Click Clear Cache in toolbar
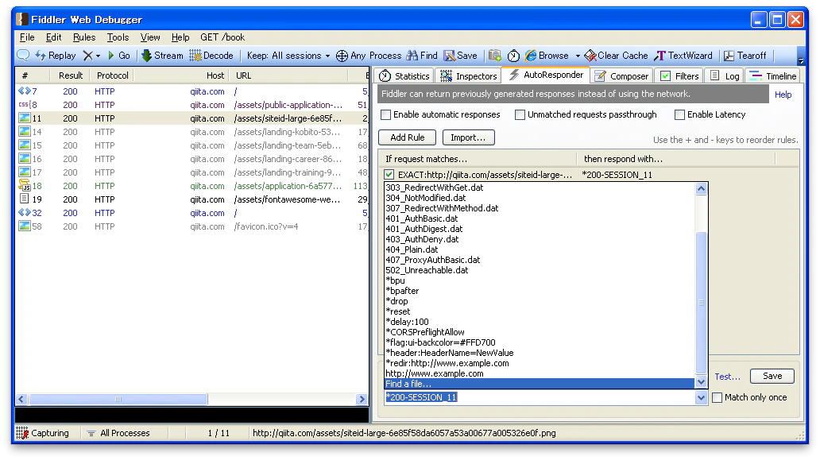820x460 pixels. [x=616, y=56]
